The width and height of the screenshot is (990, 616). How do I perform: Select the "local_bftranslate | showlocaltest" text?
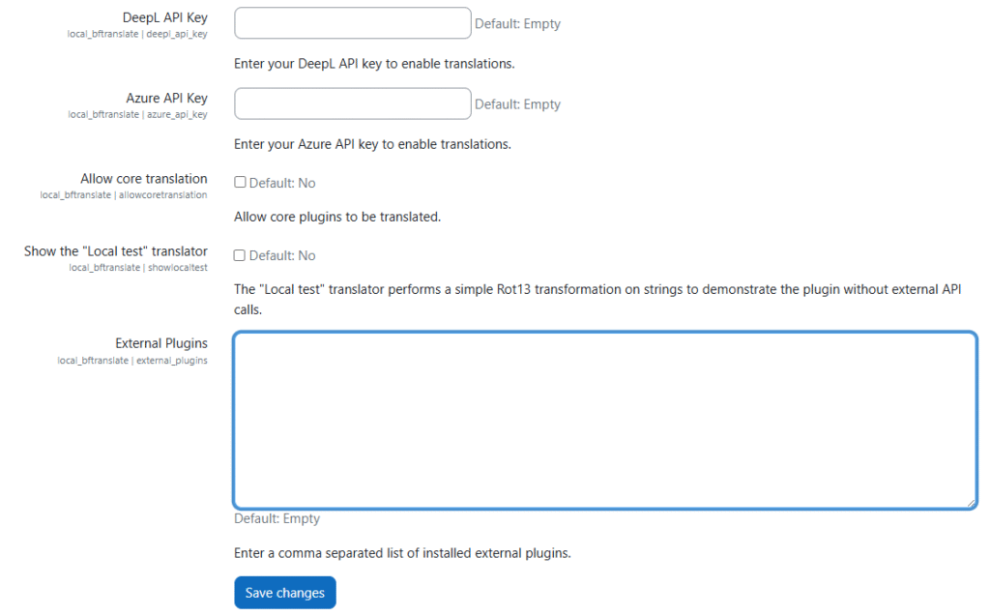point(138,268)
